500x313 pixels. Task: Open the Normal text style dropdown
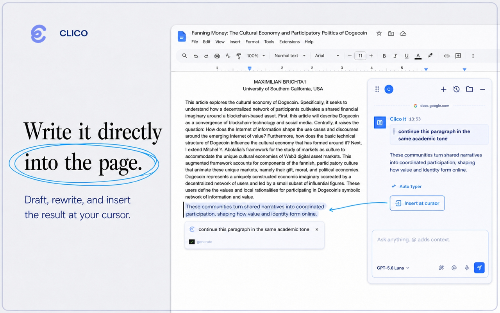290,56
